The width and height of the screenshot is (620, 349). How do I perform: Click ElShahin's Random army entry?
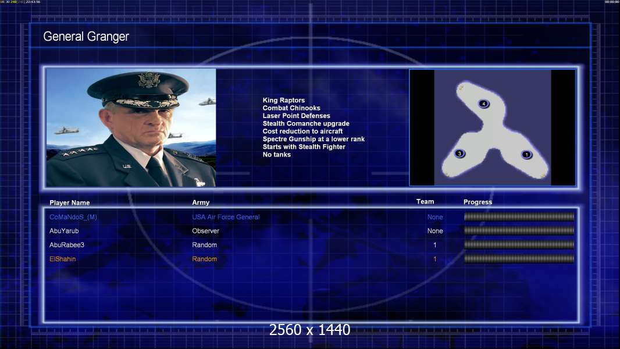[x=204, y=259]
